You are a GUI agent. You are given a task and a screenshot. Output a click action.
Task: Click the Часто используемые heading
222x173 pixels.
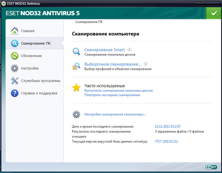tap(105, 86)
